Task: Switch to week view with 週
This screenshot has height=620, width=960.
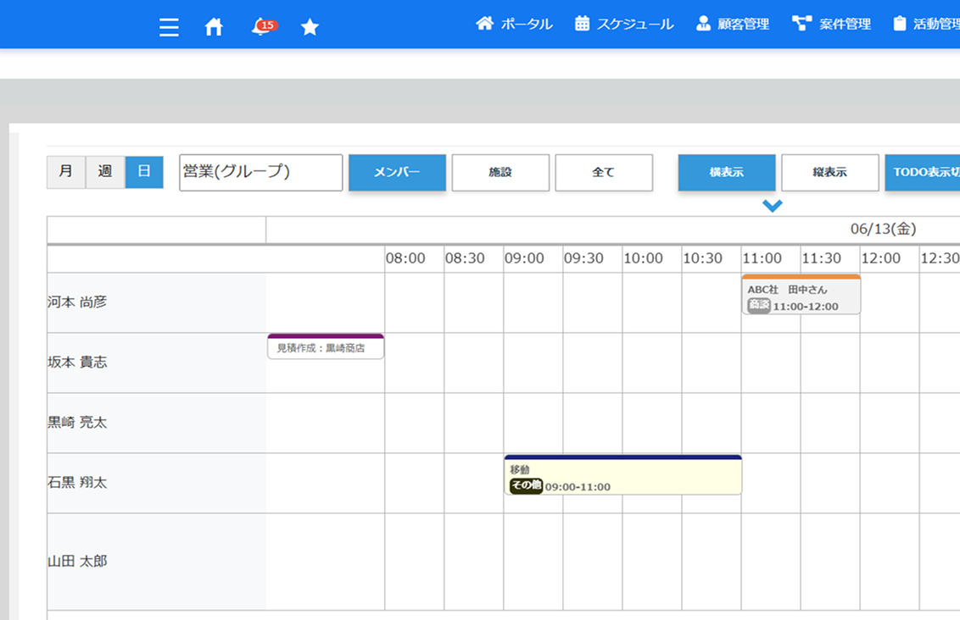Action: (x=105, y=172)
